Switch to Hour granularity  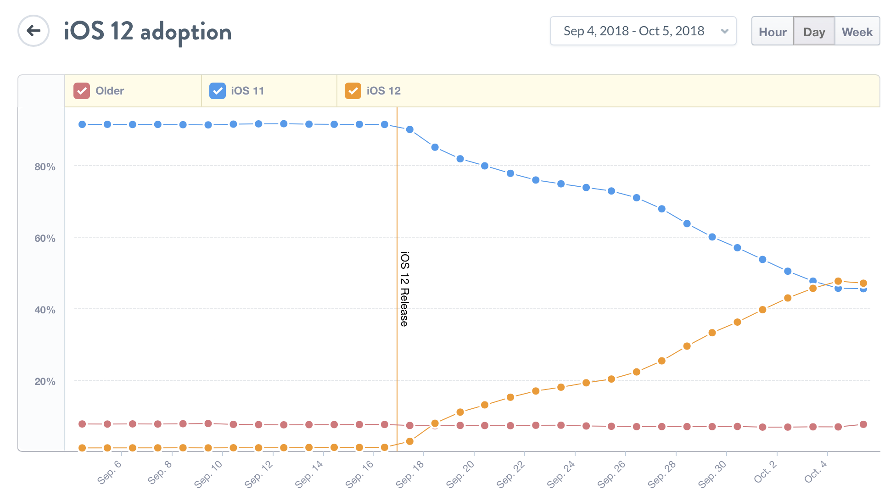[x=773, y=32]
